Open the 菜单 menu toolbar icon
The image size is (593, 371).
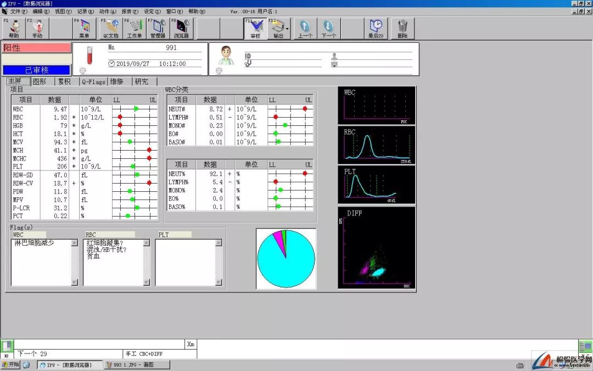pos(84,29)
